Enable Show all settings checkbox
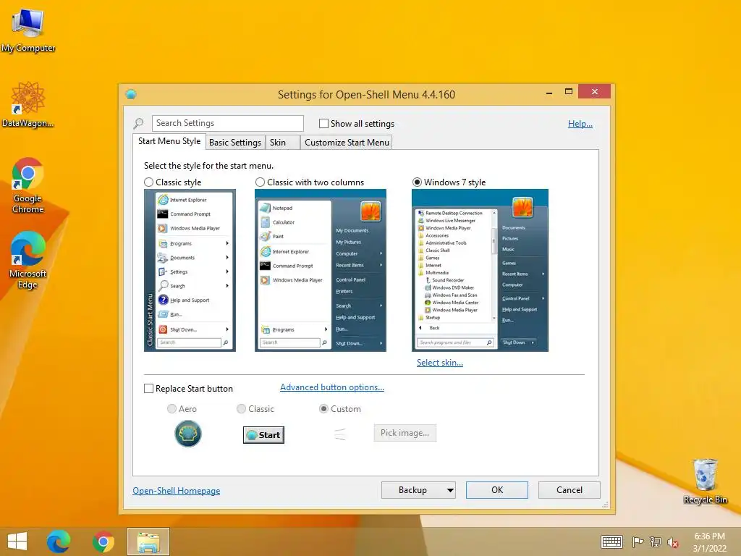 coord(323,123)
